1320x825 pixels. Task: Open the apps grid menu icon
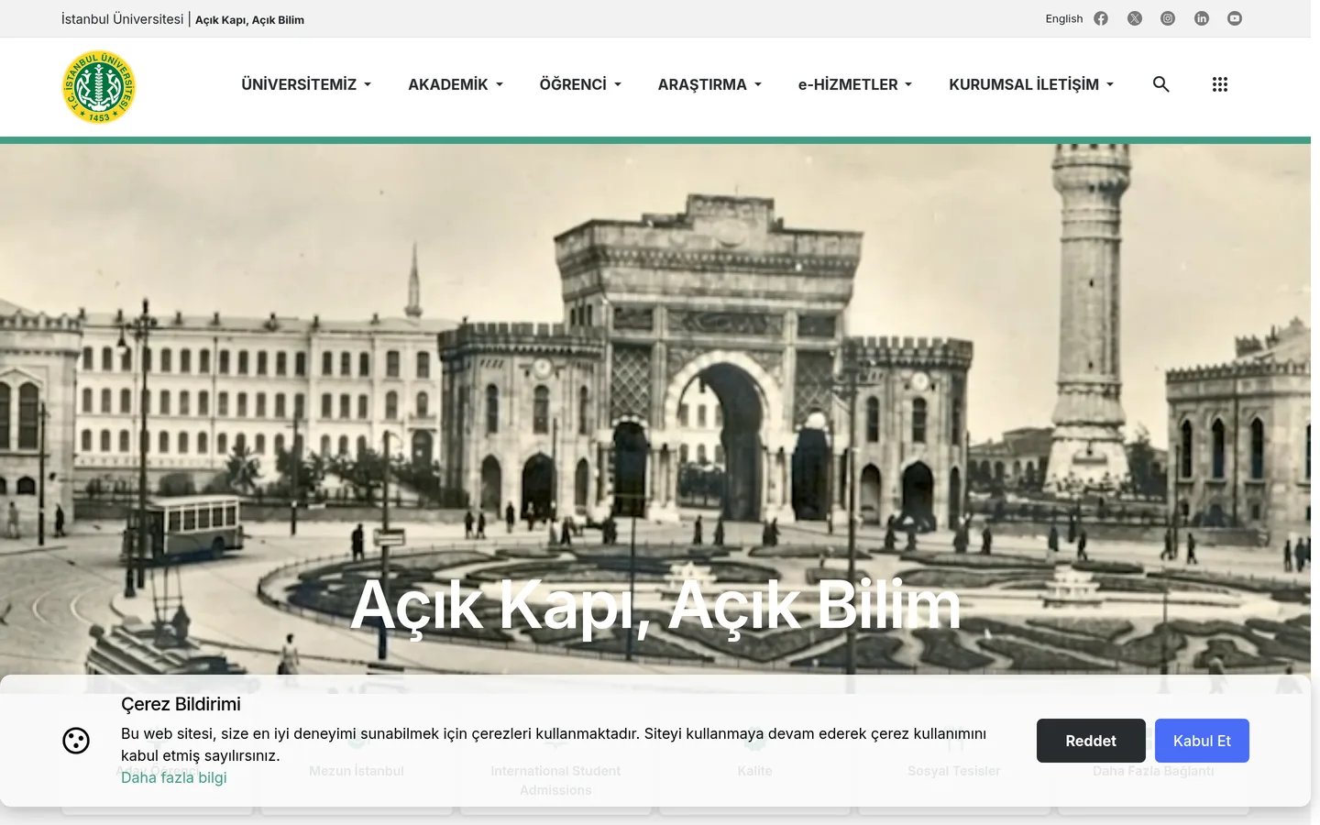(1219, 84)
